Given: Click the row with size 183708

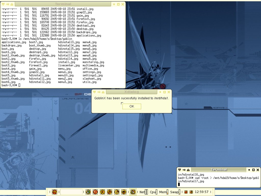Looking at the screenshot, I should [x=47, y=22].
